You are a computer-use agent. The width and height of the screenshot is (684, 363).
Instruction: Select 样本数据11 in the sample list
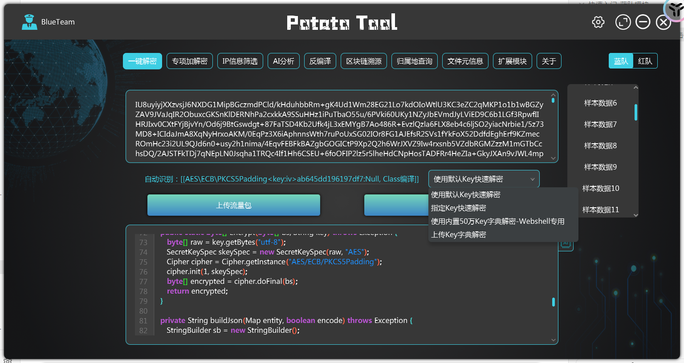pos(601,210)
